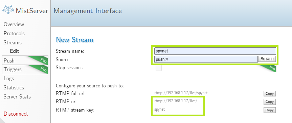Open the Protocols page
The width and height of the screenshot is (292, 123).
(x=14, y=34)
